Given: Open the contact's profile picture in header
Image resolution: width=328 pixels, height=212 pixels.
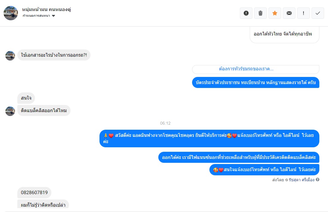Looking at the screenshot, I should coord(11,13).
